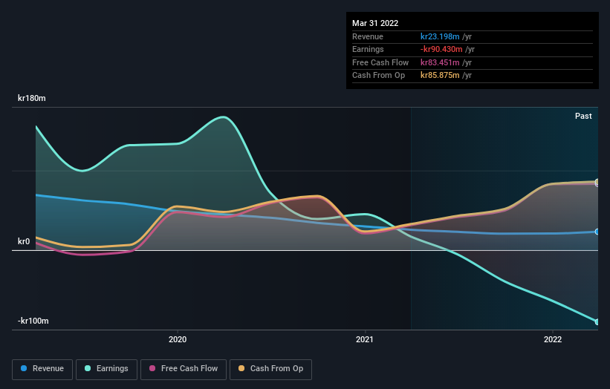
Task: Select the 2021 x-axis label
Action: pyautogui.click(x=365, y=339)
